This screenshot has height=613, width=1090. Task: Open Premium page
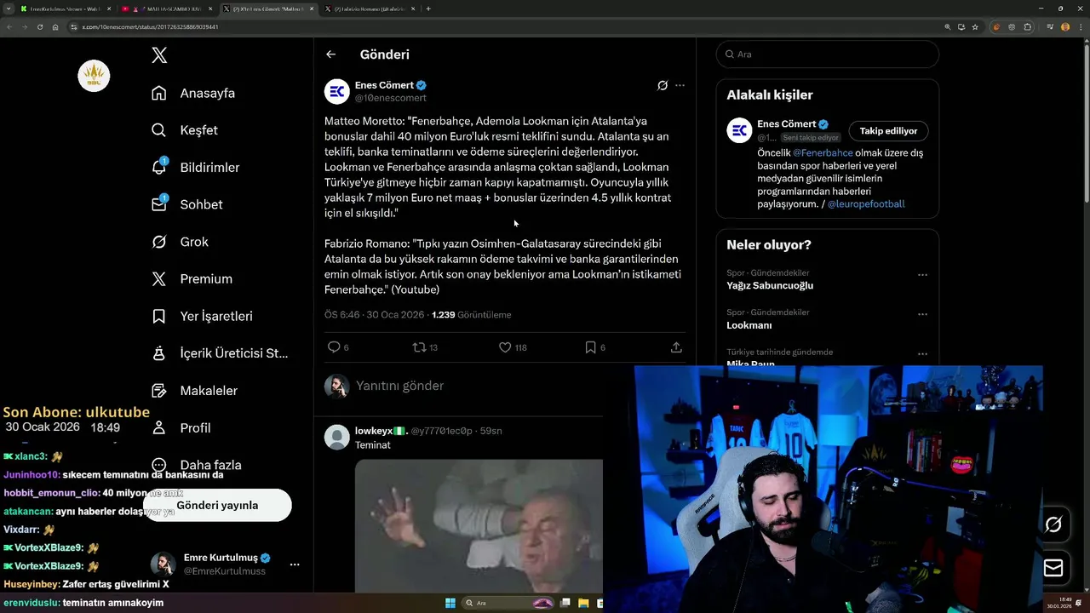coord(192,278)
